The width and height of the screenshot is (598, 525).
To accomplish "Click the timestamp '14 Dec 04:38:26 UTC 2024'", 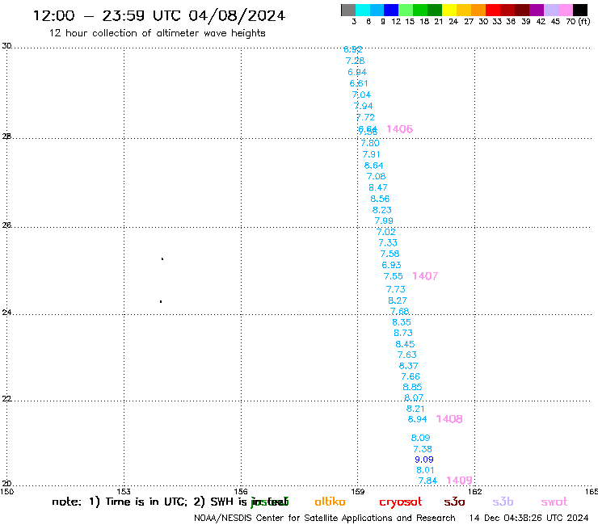I will click(x=529, y=519).
